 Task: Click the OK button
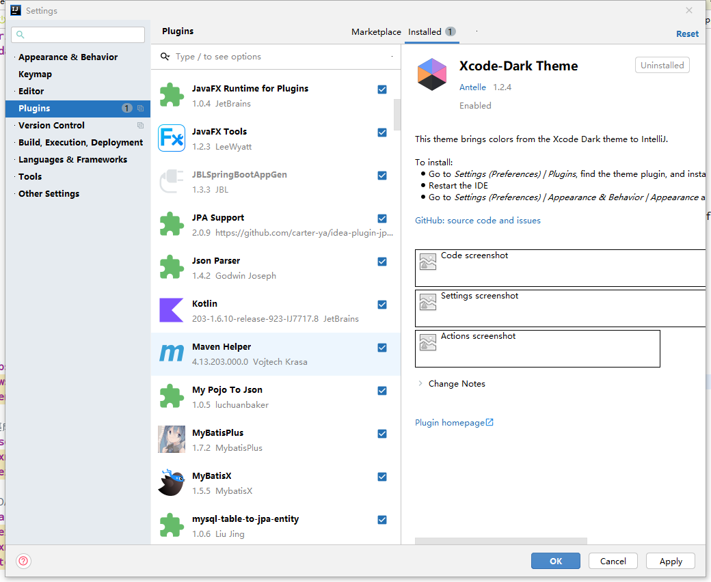point(555,562)
